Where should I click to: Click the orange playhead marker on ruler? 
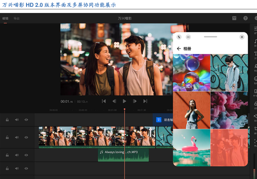coord(125,109)
